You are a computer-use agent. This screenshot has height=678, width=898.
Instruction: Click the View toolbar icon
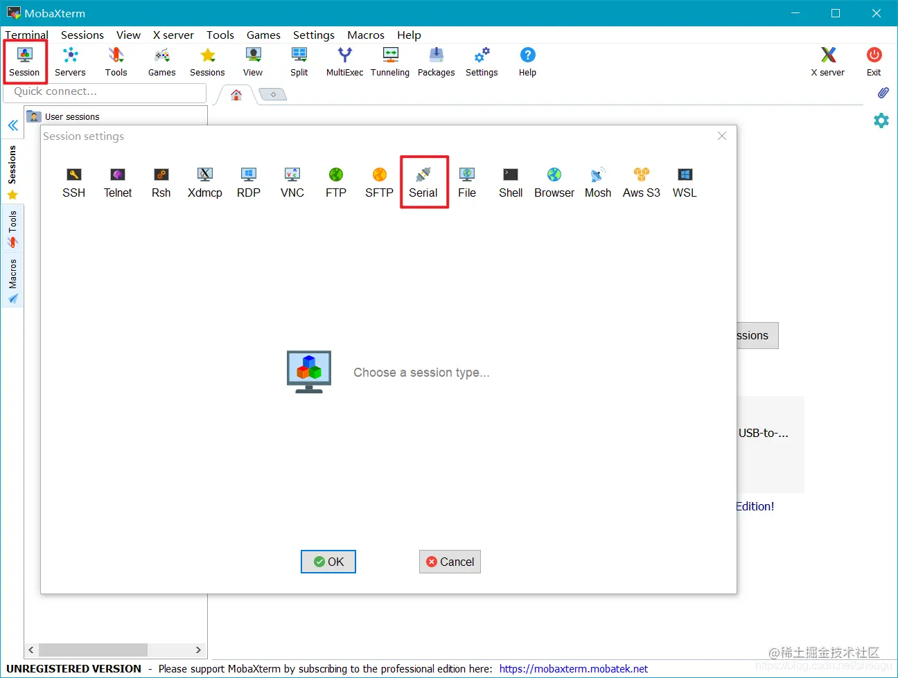pos(253,62)
